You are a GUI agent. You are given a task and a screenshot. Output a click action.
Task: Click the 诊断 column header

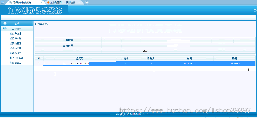[234, 58]
